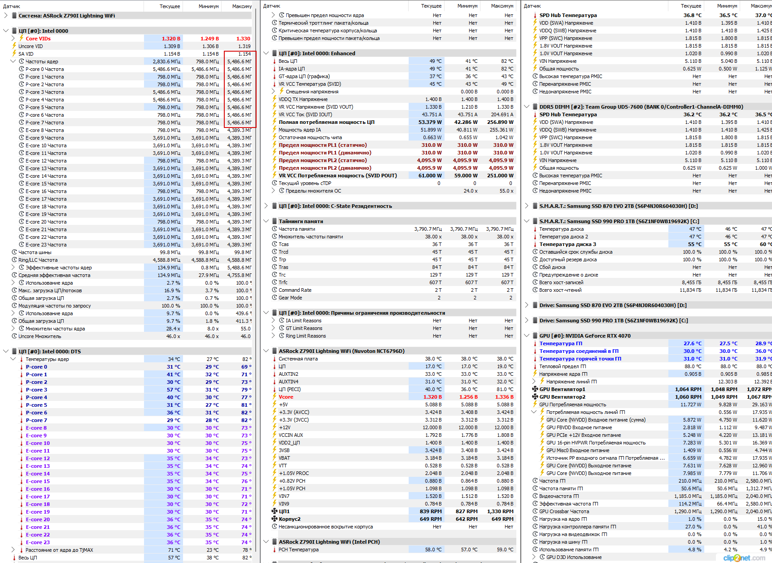Click the thermometer icon beside E-core 12 temperature
Viewport: 772px width, 563px height.
tap(21, 458)
